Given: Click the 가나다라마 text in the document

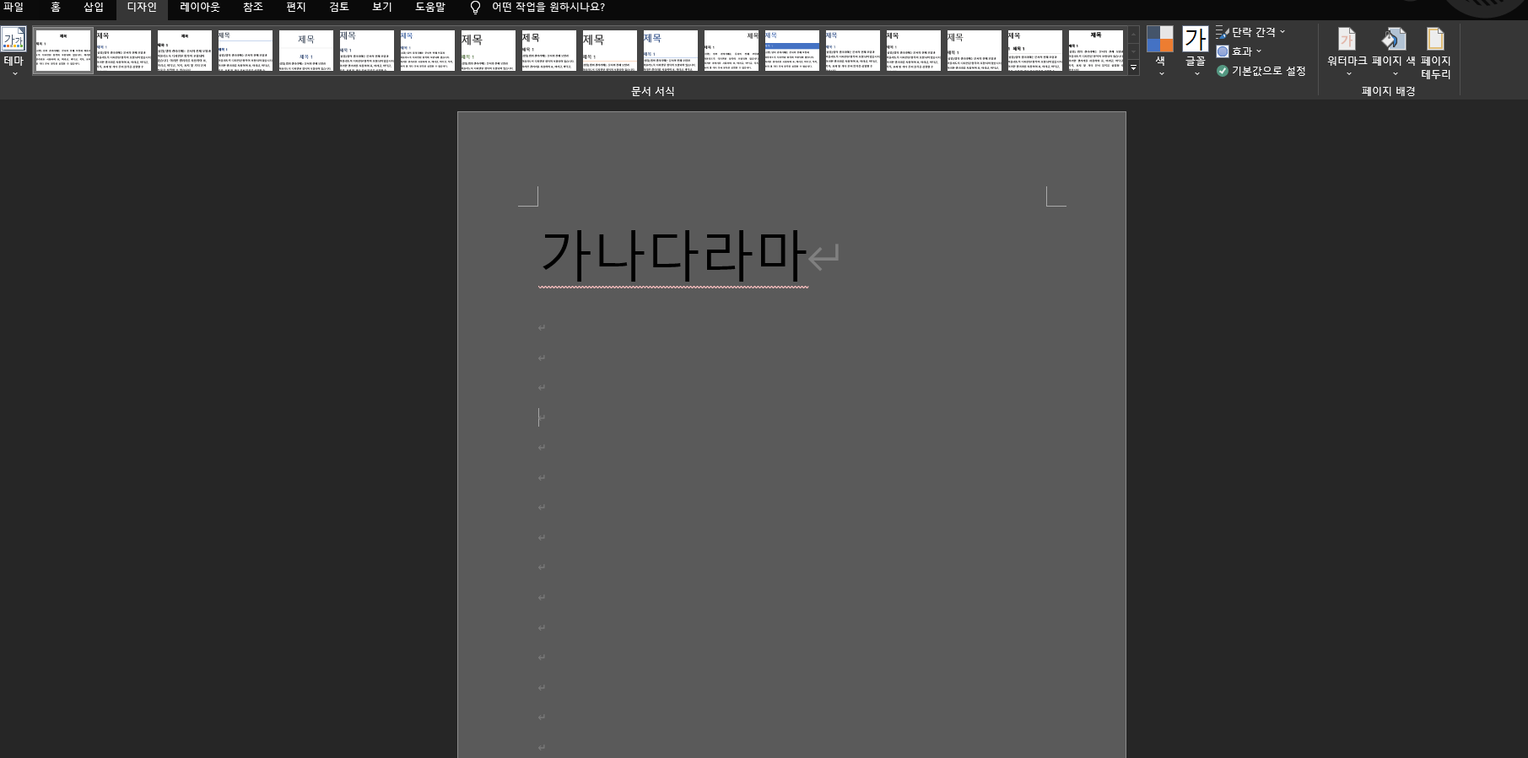Looking at the screenshot, I should tap(672, 255).
